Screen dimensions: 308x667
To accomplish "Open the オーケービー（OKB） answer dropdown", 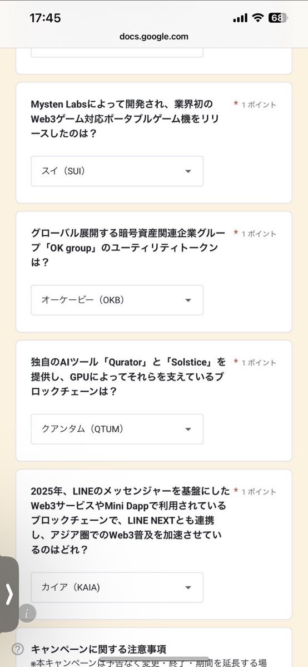I will [x=117, y=300].
